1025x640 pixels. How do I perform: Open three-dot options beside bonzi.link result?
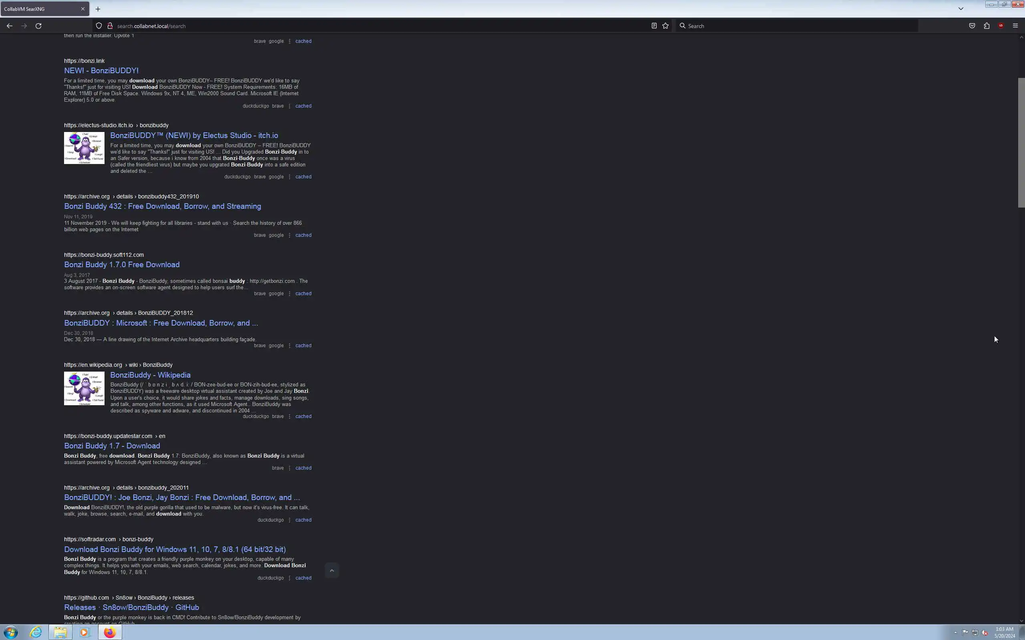pyautogui.click(x=289, y=106)
